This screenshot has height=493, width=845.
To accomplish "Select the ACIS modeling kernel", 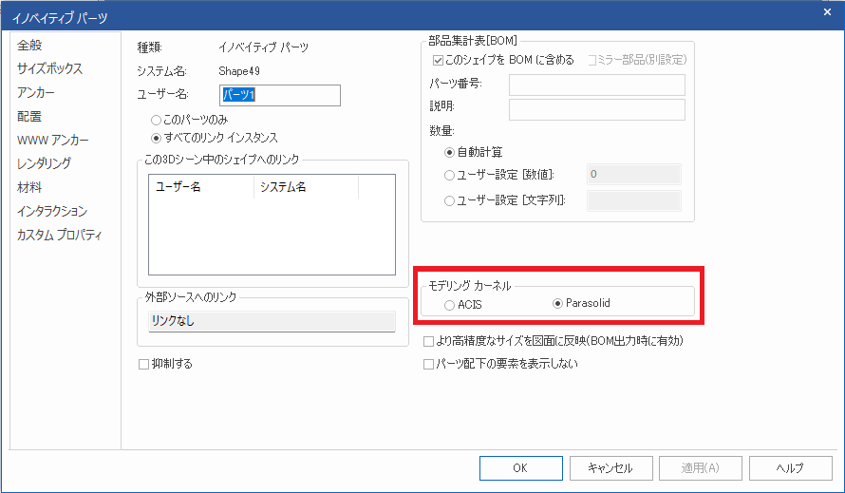I will (x=449, y=305).
